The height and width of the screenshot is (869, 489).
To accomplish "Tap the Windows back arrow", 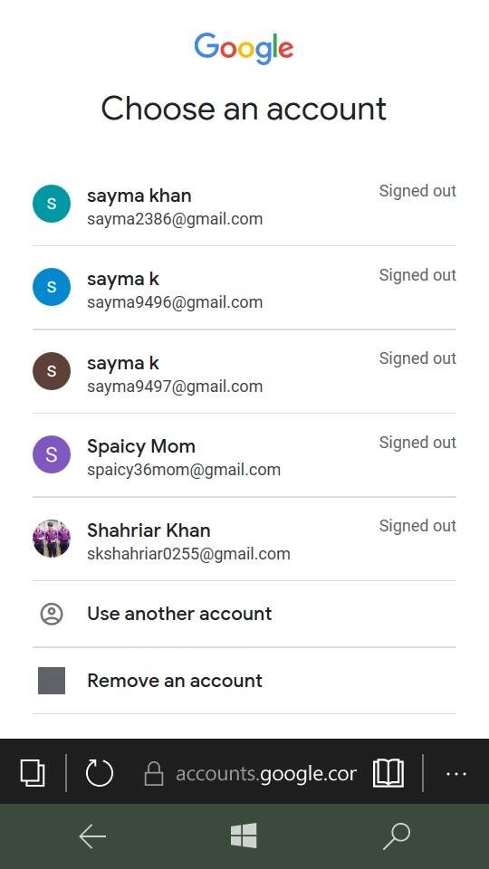I will tap(92, 836).
